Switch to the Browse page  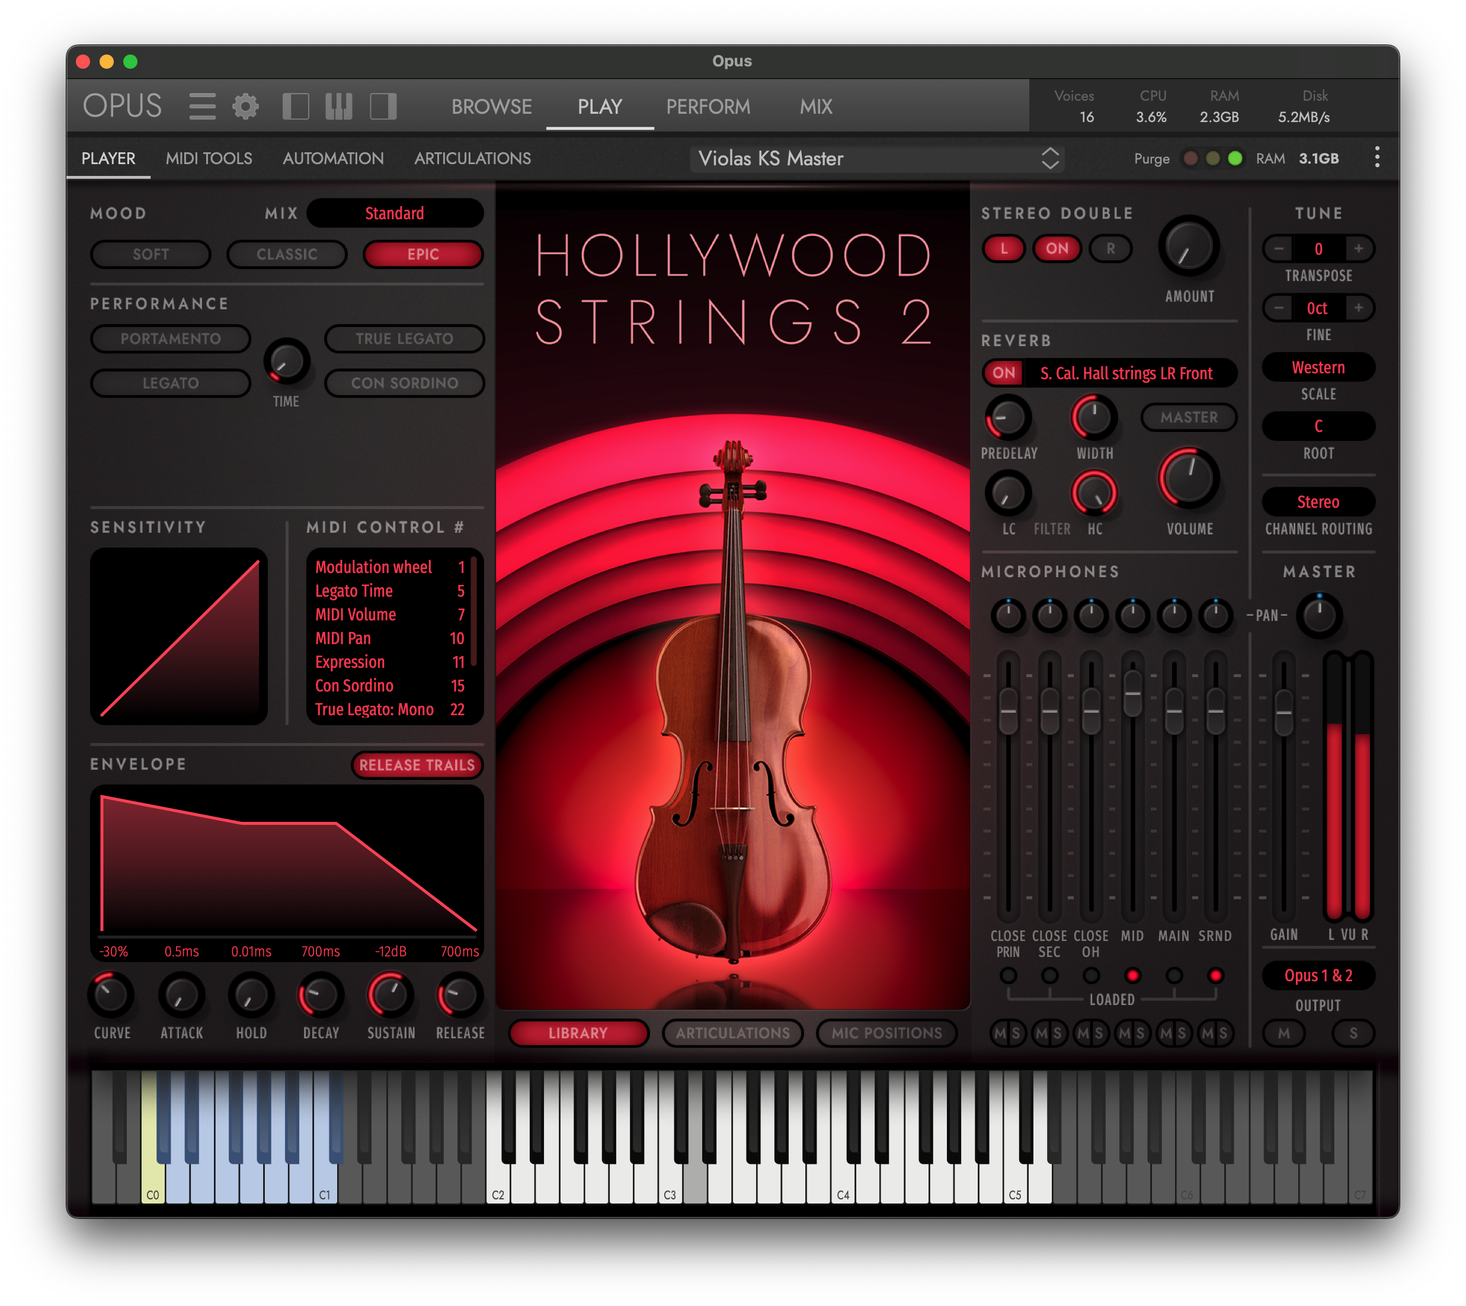pyautogui.click(x=492, y=106)
